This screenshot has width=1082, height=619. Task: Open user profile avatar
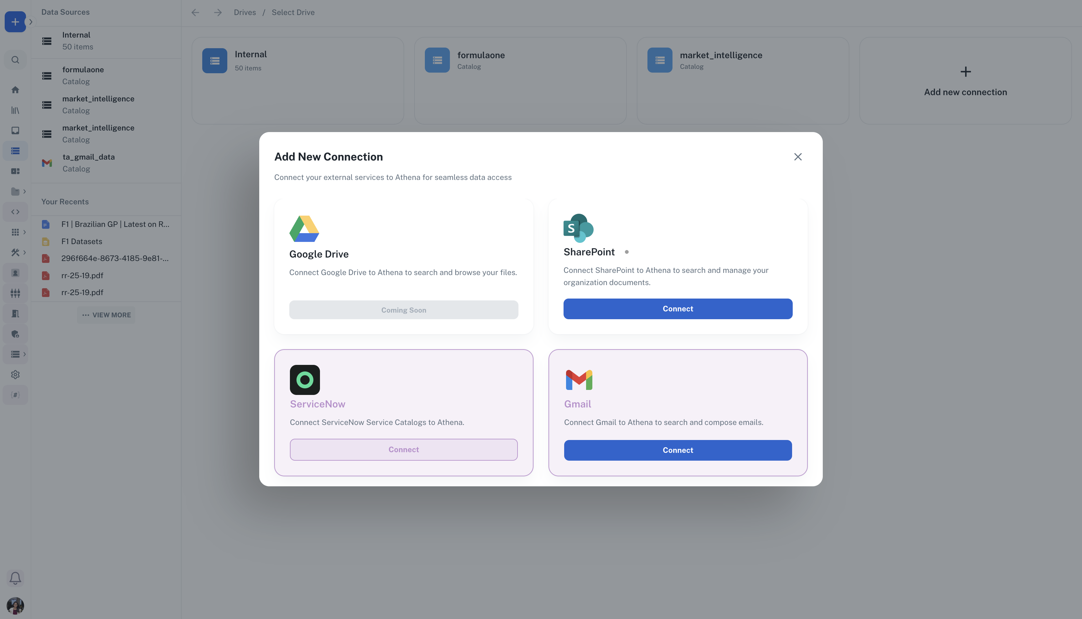[15, 606]
